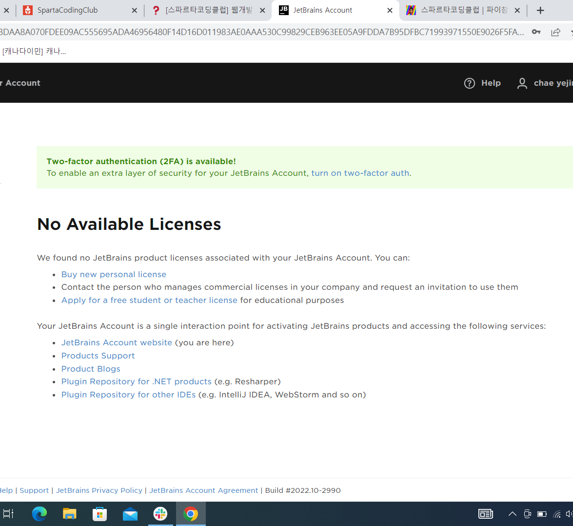Close the 스파르타코딩클럽 파이참 tab
Viewport: 573px width, 526px height.
tap(517, 11)
